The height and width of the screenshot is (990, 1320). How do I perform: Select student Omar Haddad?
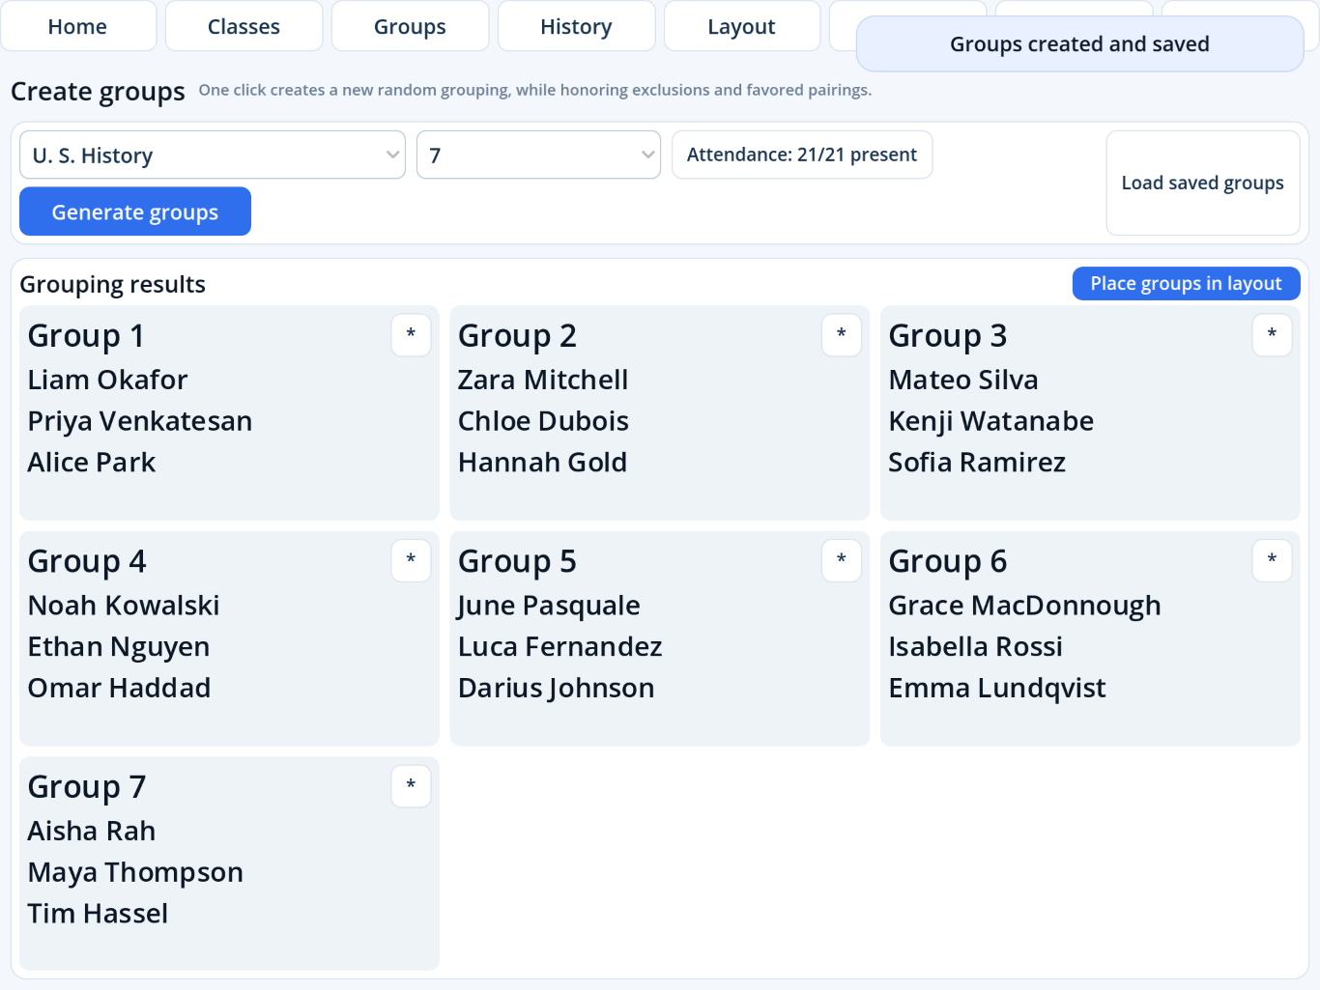119,688
